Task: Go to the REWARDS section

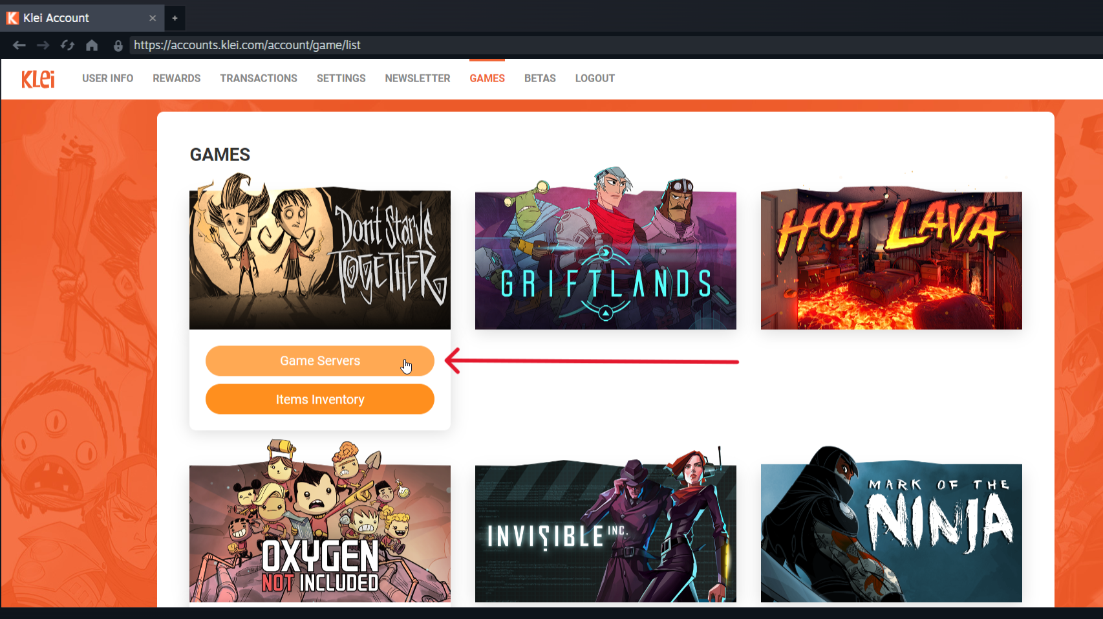Action: pyautogui.click(x=177, y=78)
